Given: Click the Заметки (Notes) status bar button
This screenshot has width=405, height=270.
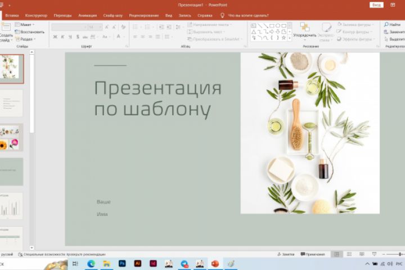Looking at the screenshot, I should [x=286, y=254].
